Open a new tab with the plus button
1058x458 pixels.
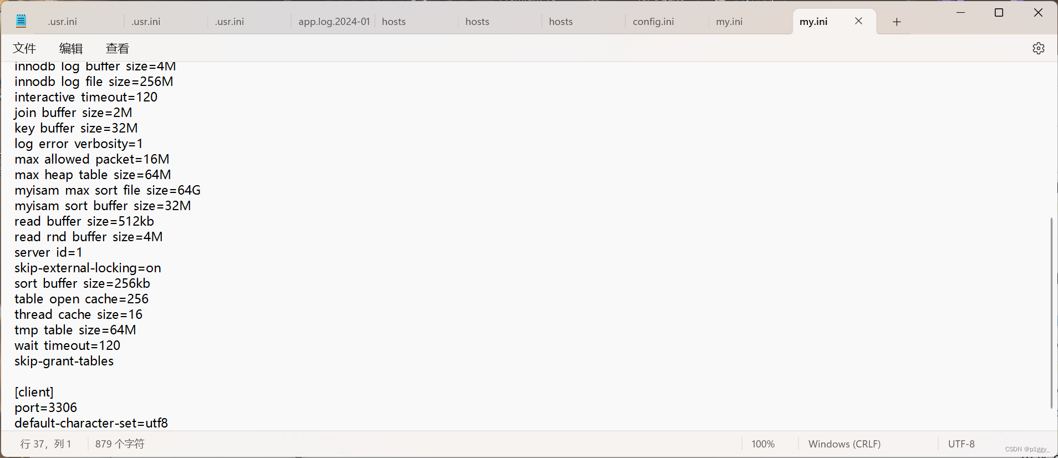point(897,22)
